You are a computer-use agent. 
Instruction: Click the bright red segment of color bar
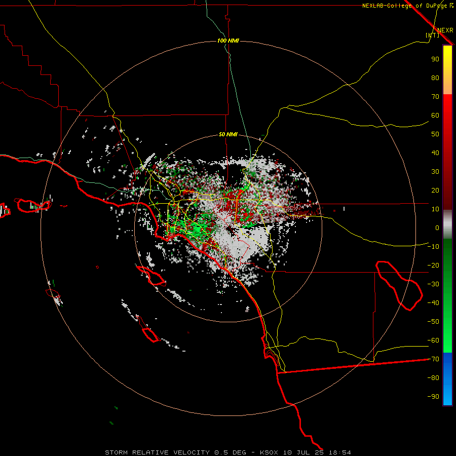447,108
